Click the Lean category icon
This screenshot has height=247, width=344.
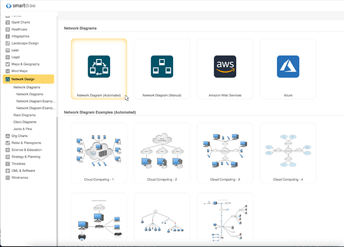pyautogui.click(x=7, y=50)
